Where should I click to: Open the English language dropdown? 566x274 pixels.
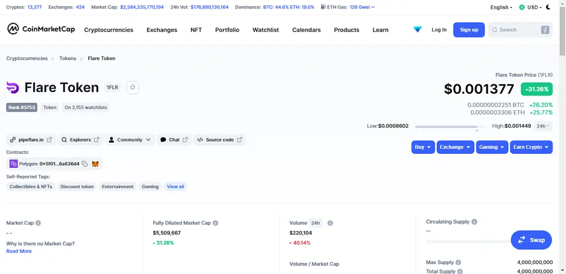tap(501, 7)
